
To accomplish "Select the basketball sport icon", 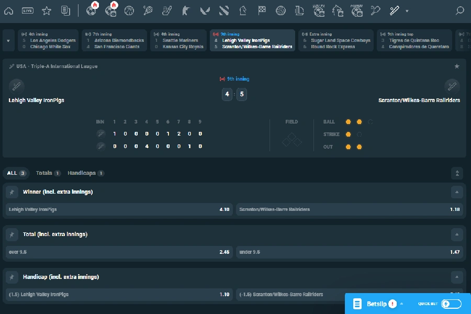I will (129, 10).
